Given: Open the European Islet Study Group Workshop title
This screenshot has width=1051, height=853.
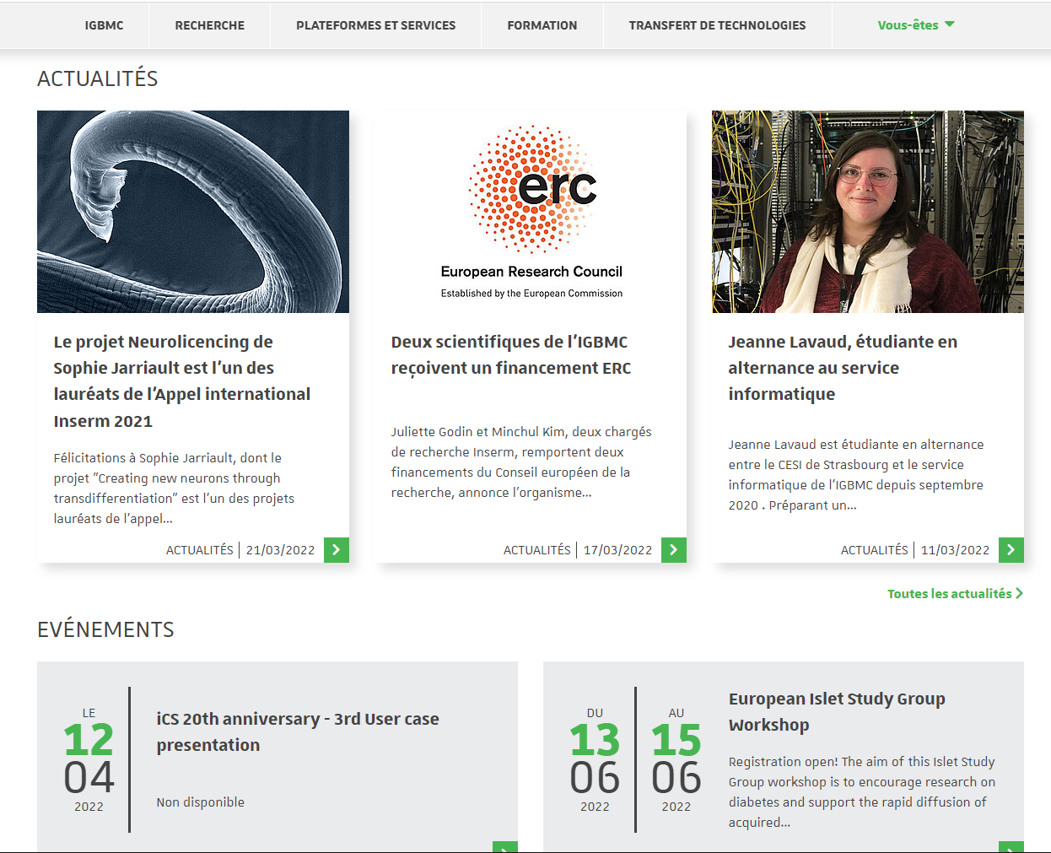Looking at the screenshot, I should 837,712.
